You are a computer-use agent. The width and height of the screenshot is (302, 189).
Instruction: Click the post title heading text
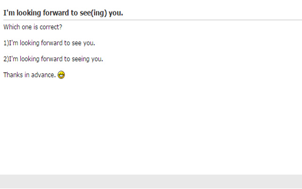point(63,13)
